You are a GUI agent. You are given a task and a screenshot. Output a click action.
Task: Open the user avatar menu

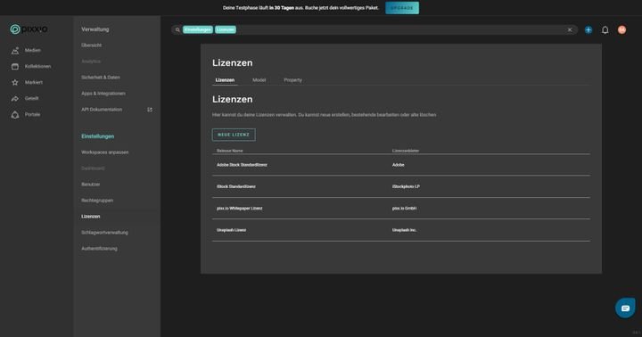pos(622,30)
